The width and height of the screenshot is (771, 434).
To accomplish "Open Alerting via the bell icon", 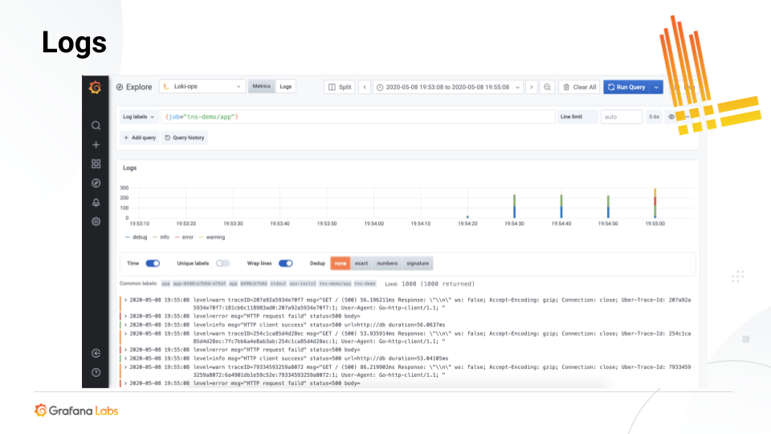I will 96,203.
